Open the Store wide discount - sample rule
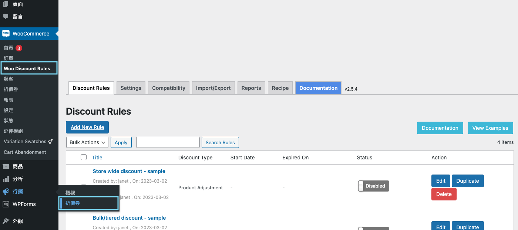Image resolution: width=518 pixels, height=230 pixels. 129,171
